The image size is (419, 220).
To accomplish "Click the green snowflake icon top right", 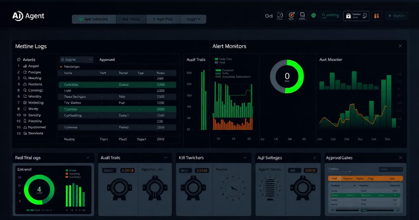I will pos(313,16).
